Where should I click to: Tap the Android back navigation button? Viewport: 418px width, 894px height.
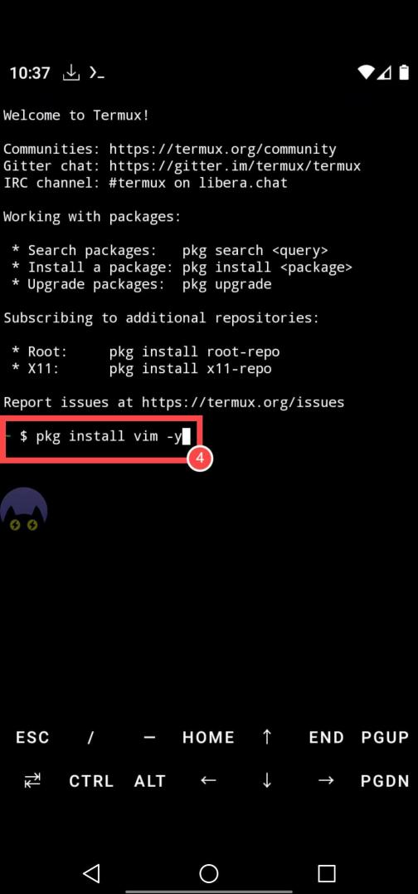tap(91, 873)
